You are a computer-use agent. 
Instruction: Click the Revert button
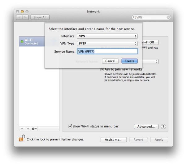point(138,140)
